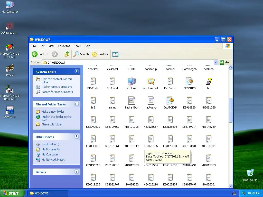Viewport: 263px width, 197px height.
Task: Go to My Documents in Other Places
Action: coord(51,149)
